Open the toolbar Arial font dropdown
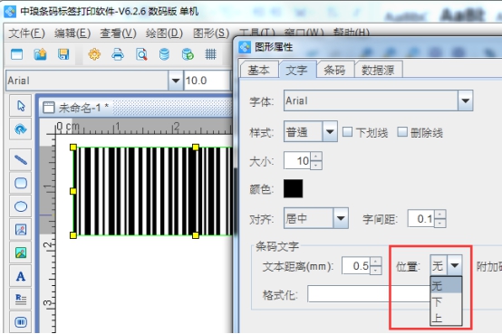 point(176,81)
